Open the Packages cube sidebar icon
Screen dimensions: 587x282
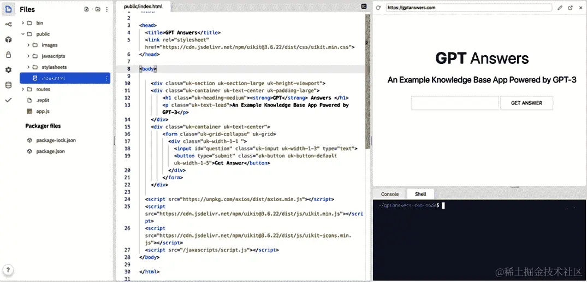tap(8, 40)
